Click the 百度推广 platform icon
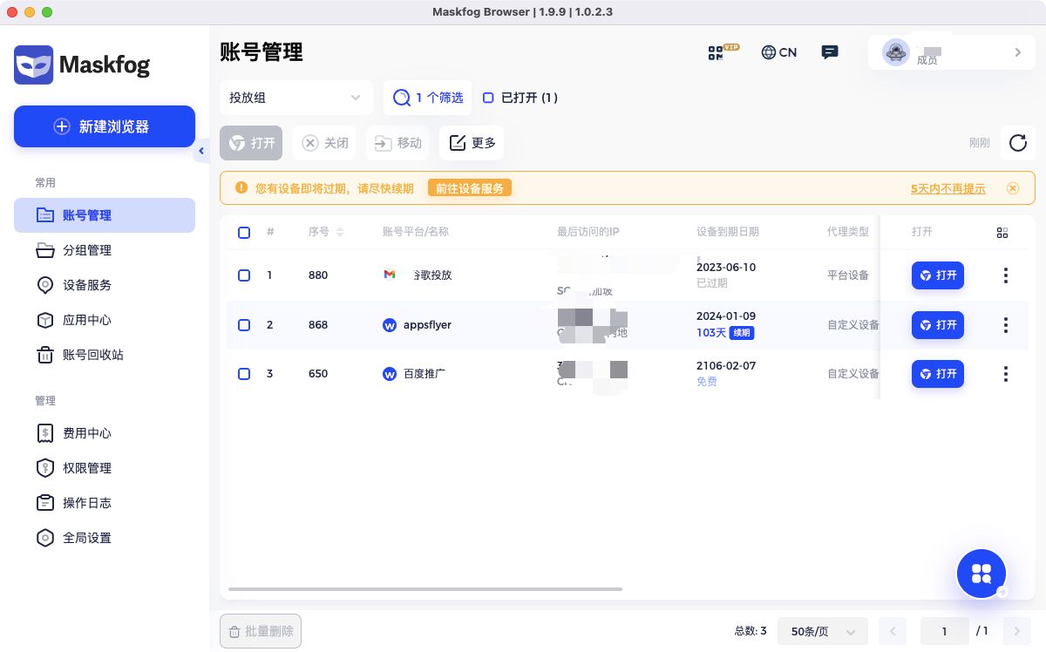This screenshot has width=1046, height=652. 390,374
